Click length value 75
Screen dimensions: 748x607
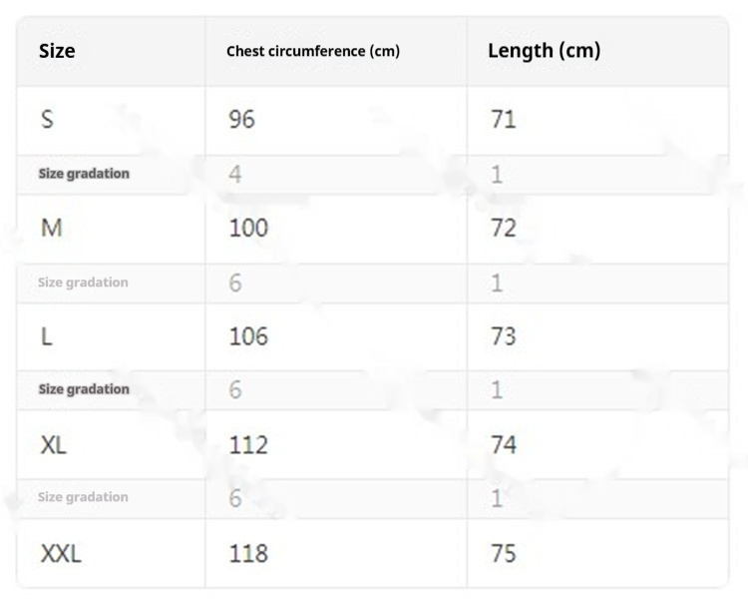(504, 553)
